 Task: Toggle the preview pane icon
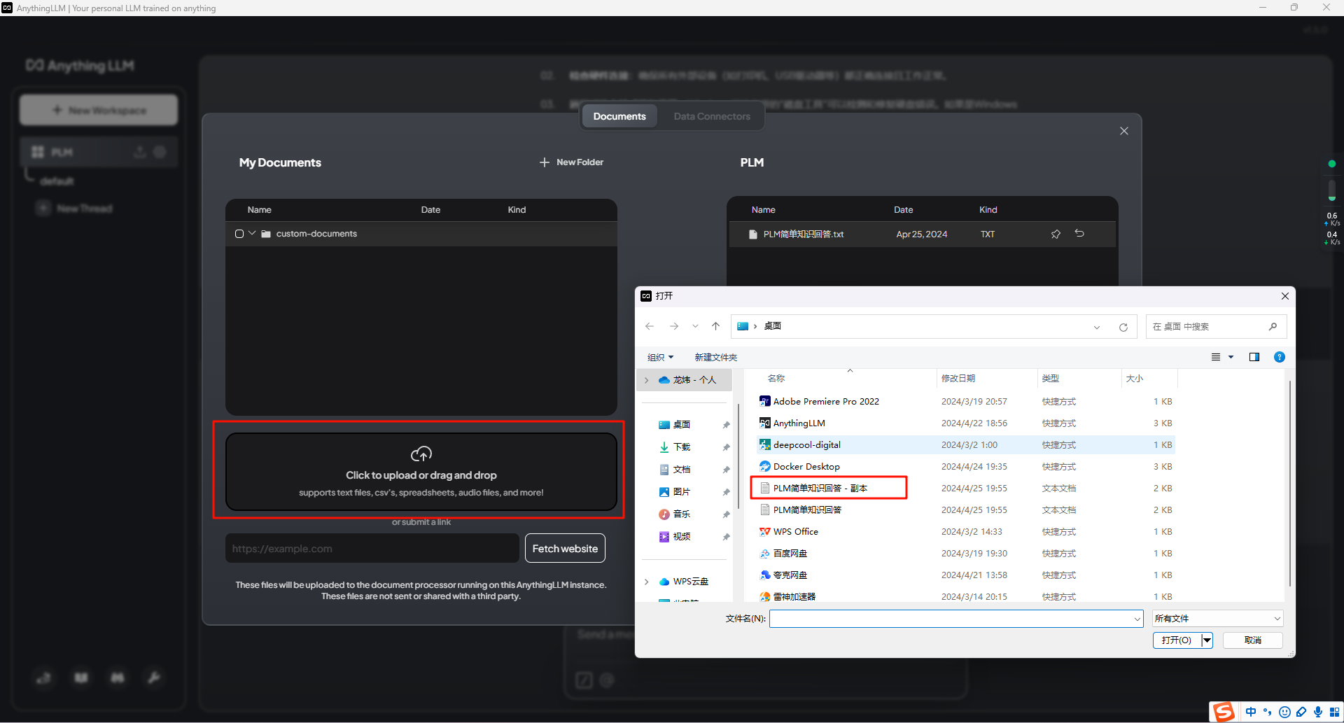(x=1254, y=358)
